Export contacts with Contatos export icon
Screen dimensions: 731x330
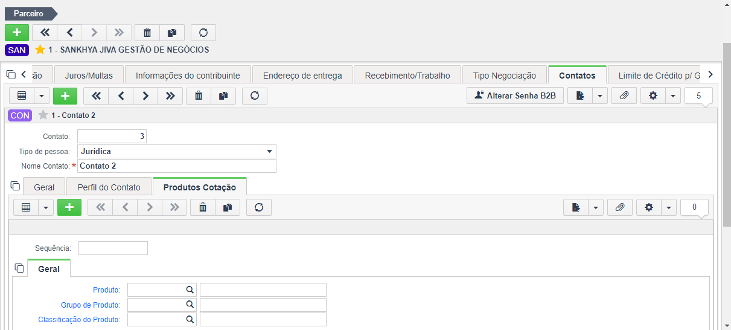[579, 95]
